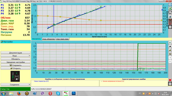Step oscilloscope backward with left arrow

click(x=170, y=57)
